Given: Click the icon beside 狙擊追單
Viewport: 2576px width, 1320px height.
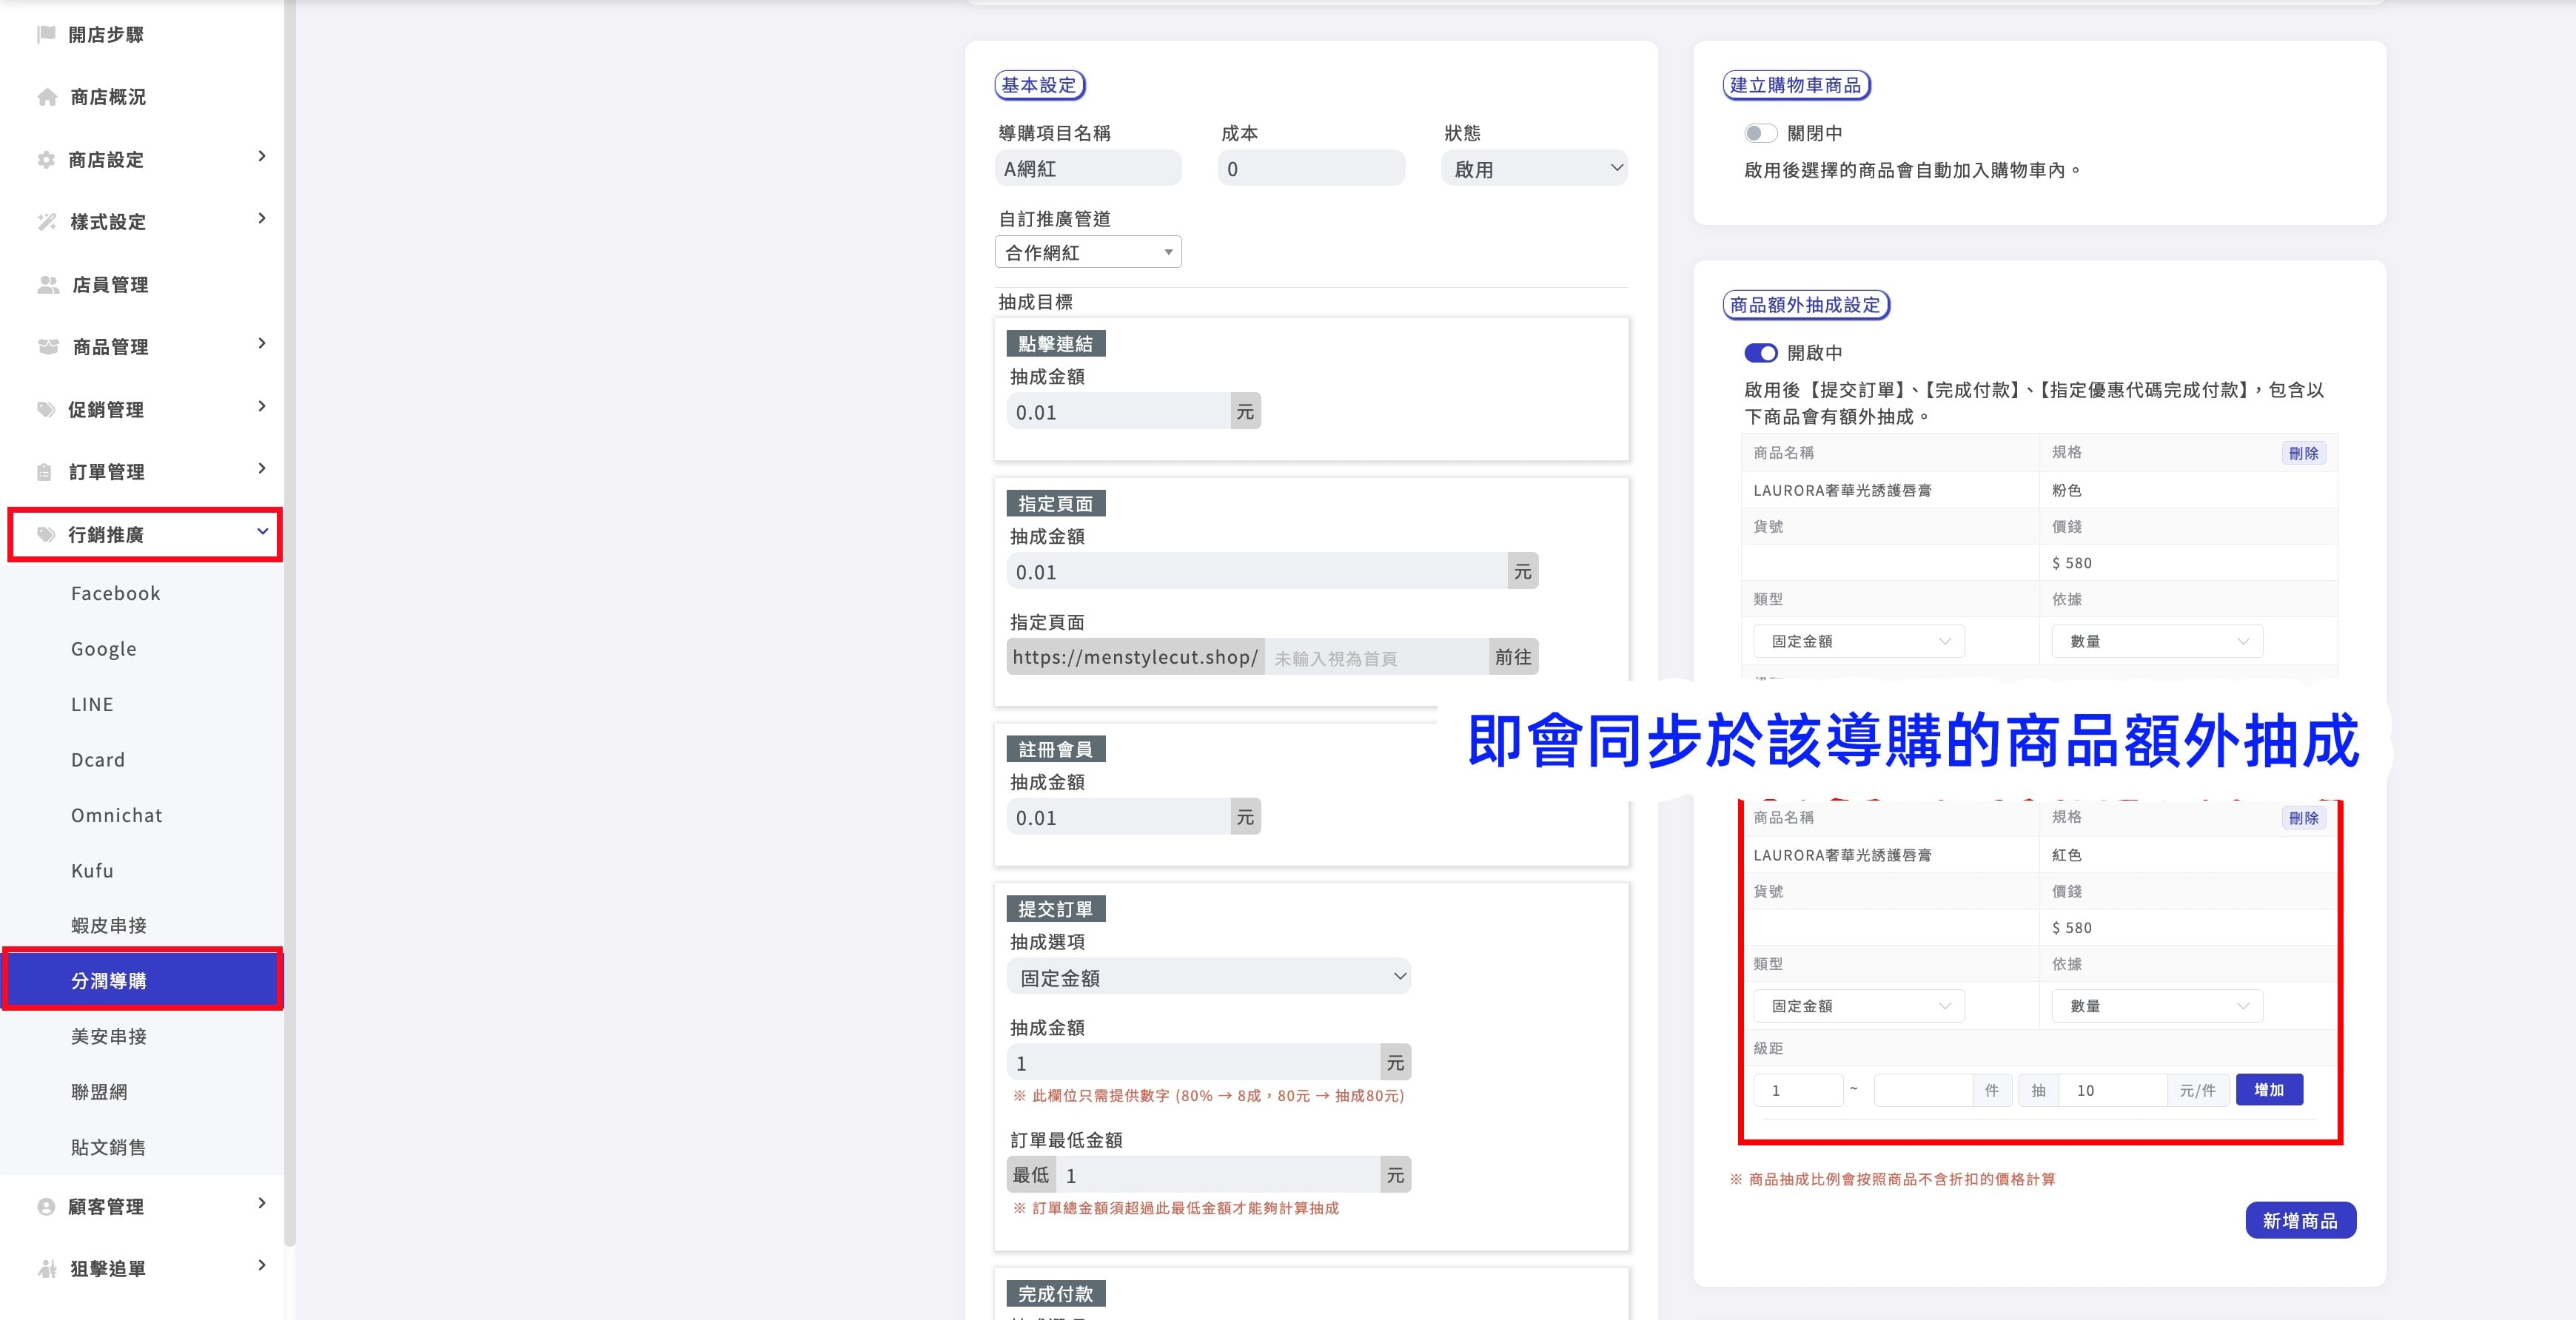Looking at the screenshot, I should (x=47, y=1268).
